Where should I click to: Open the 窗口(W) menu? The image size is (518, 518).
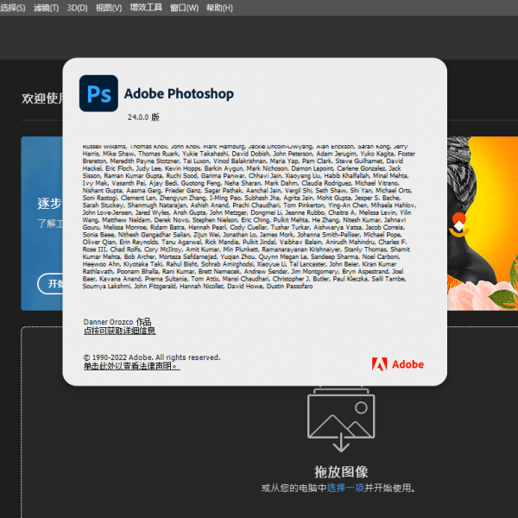[x=184, y=8]
